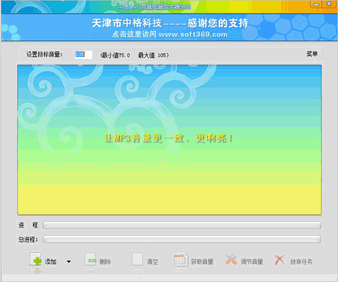Image resolution: width=338 pixels, height=282 pixels.
Task: Click the 删除 button label
Action: [x=105, y=262]
